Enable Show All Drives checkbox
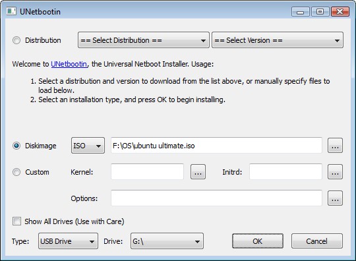356x261 pixels. click(16, 221)
